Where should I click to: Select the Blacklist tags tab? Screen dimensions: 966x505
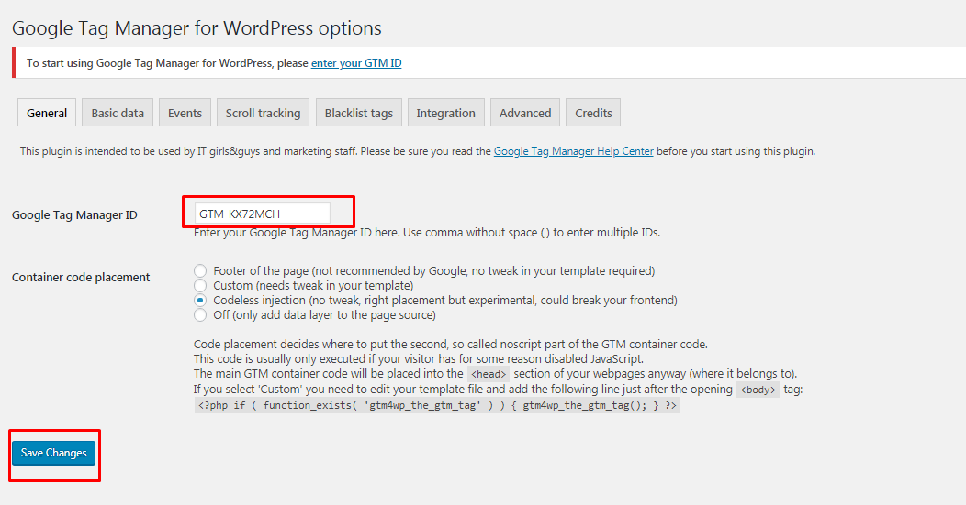coord(358,113)
